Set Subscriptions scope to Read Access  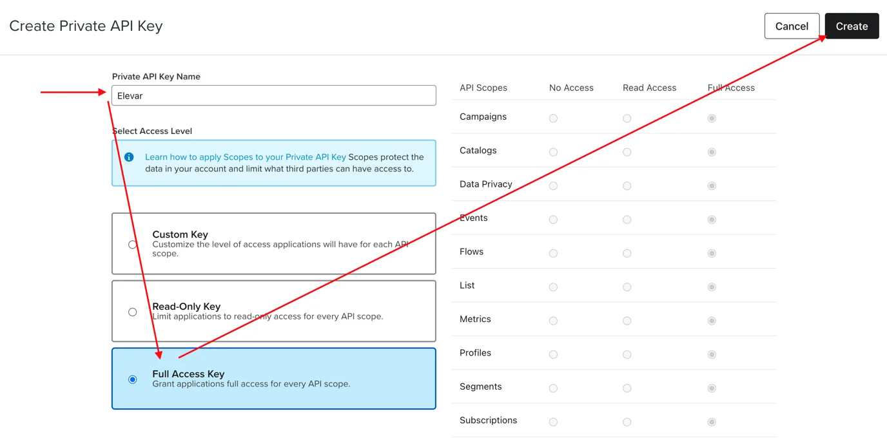click(x=627, y=422)
